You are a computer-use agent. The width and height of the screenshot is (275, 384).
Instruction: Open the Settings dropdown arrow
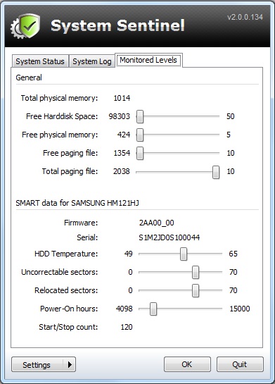click(x=70, y=364)
